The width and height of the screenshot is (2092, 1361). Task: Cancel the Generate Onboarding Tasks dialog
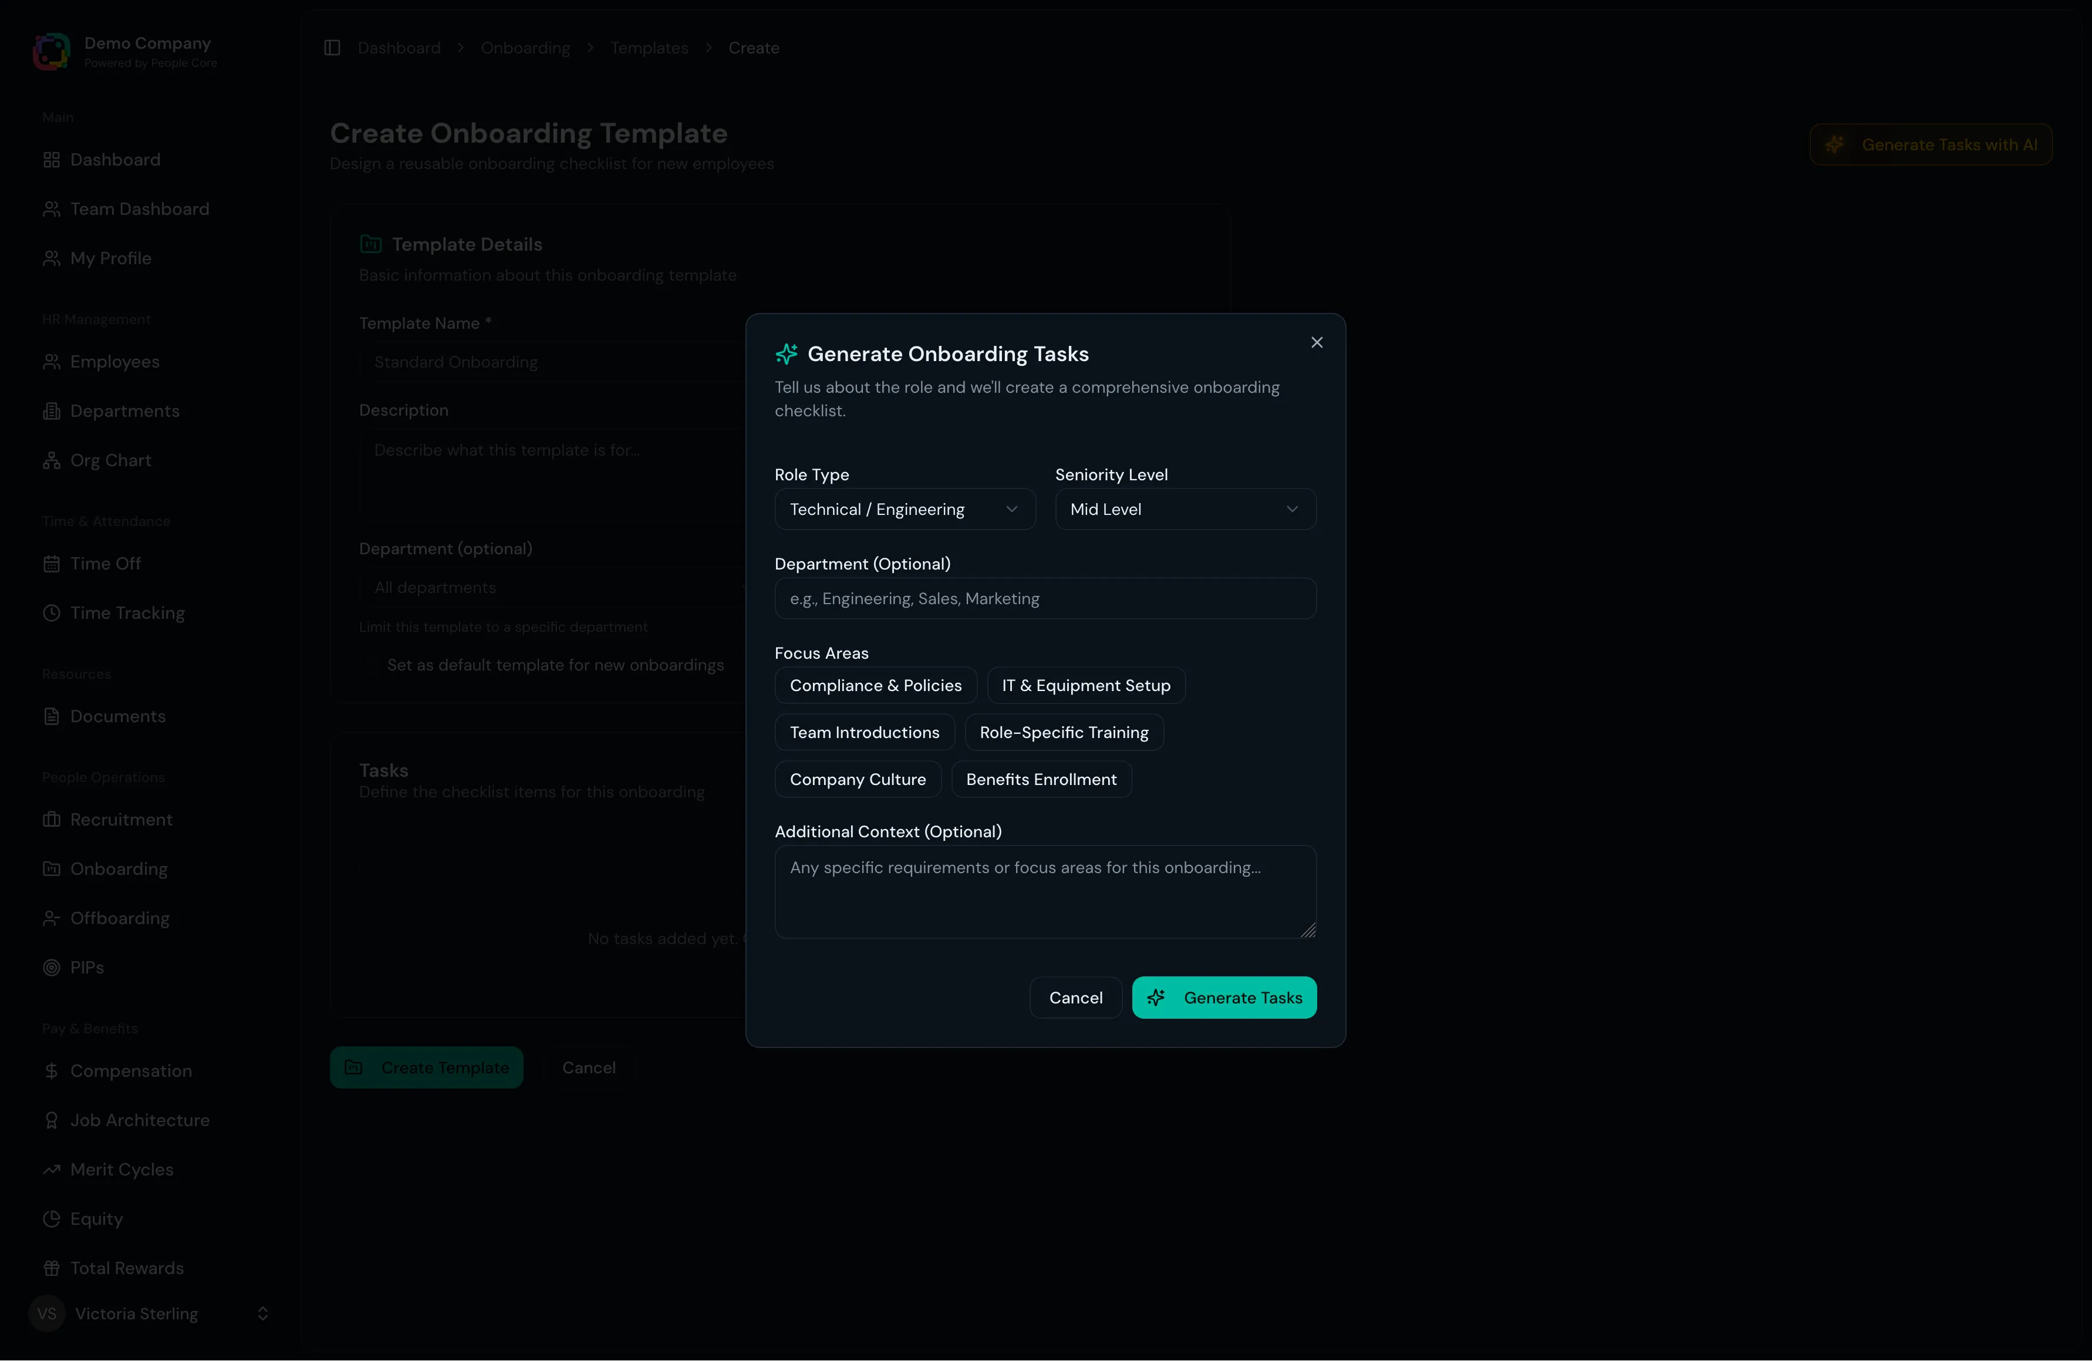point(1075,997)
